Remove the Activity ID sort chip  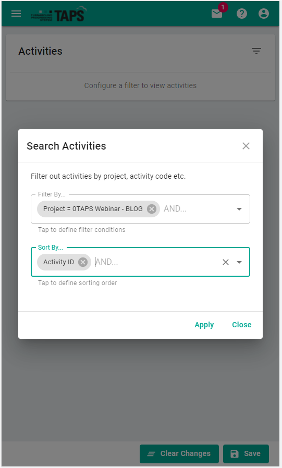83,262
